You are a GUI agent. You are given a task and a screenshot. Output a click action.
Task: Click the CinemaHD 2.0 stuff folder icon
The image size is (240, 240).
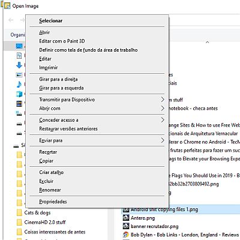pos(19,222)
